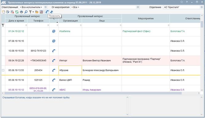The width and height of the screenshot is (205, 118).
Task: Click the note text 'Спрашивал Боталову...'
Action: (x=36, y=97)
